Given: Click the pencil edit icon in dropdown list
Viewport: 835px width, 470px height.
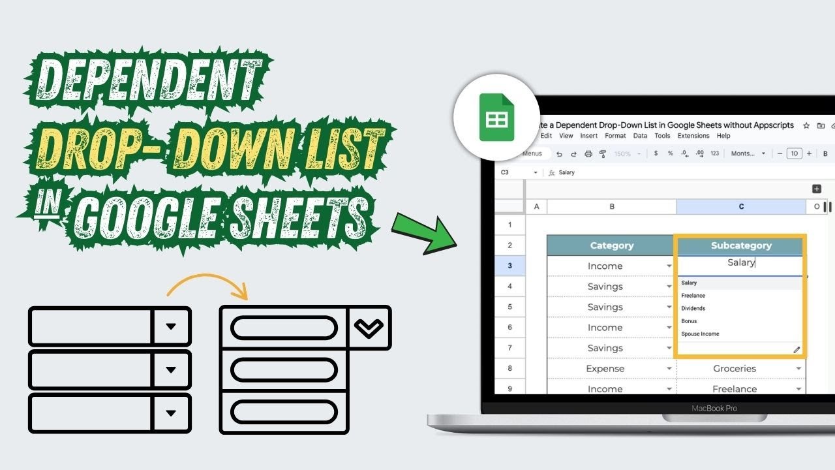Looking at the screenshot, I should click(797, 350).
